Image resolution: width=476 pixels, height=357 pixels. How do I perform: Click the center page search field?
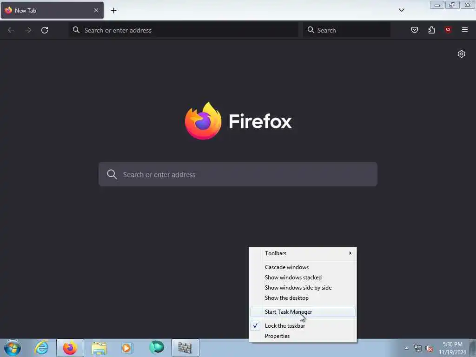(x=238, y=175)
